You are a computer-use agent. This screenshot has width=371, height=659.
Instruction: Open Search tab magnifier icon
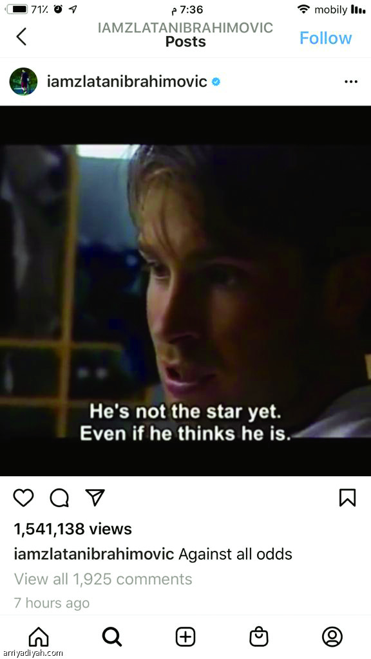(x=112, y=636)
